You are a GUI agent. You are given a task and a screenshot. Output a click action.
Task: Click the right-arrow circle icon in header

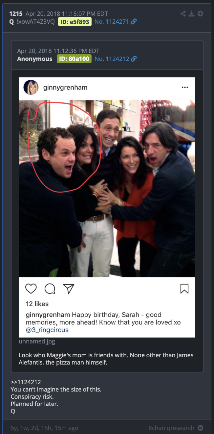coord(200,14)
